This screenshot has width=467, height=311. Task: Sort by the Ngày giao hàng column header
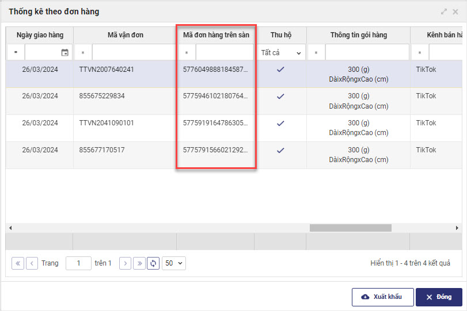pos(40,35)
